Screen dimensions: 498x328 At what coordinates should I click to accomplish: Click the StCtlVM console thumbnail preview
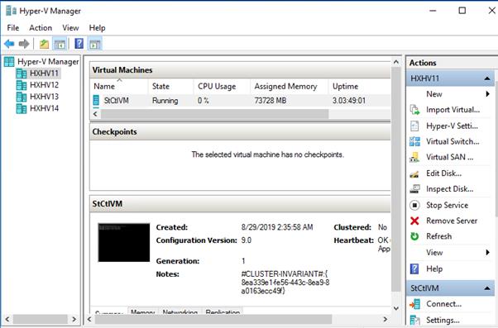[124, 243]
